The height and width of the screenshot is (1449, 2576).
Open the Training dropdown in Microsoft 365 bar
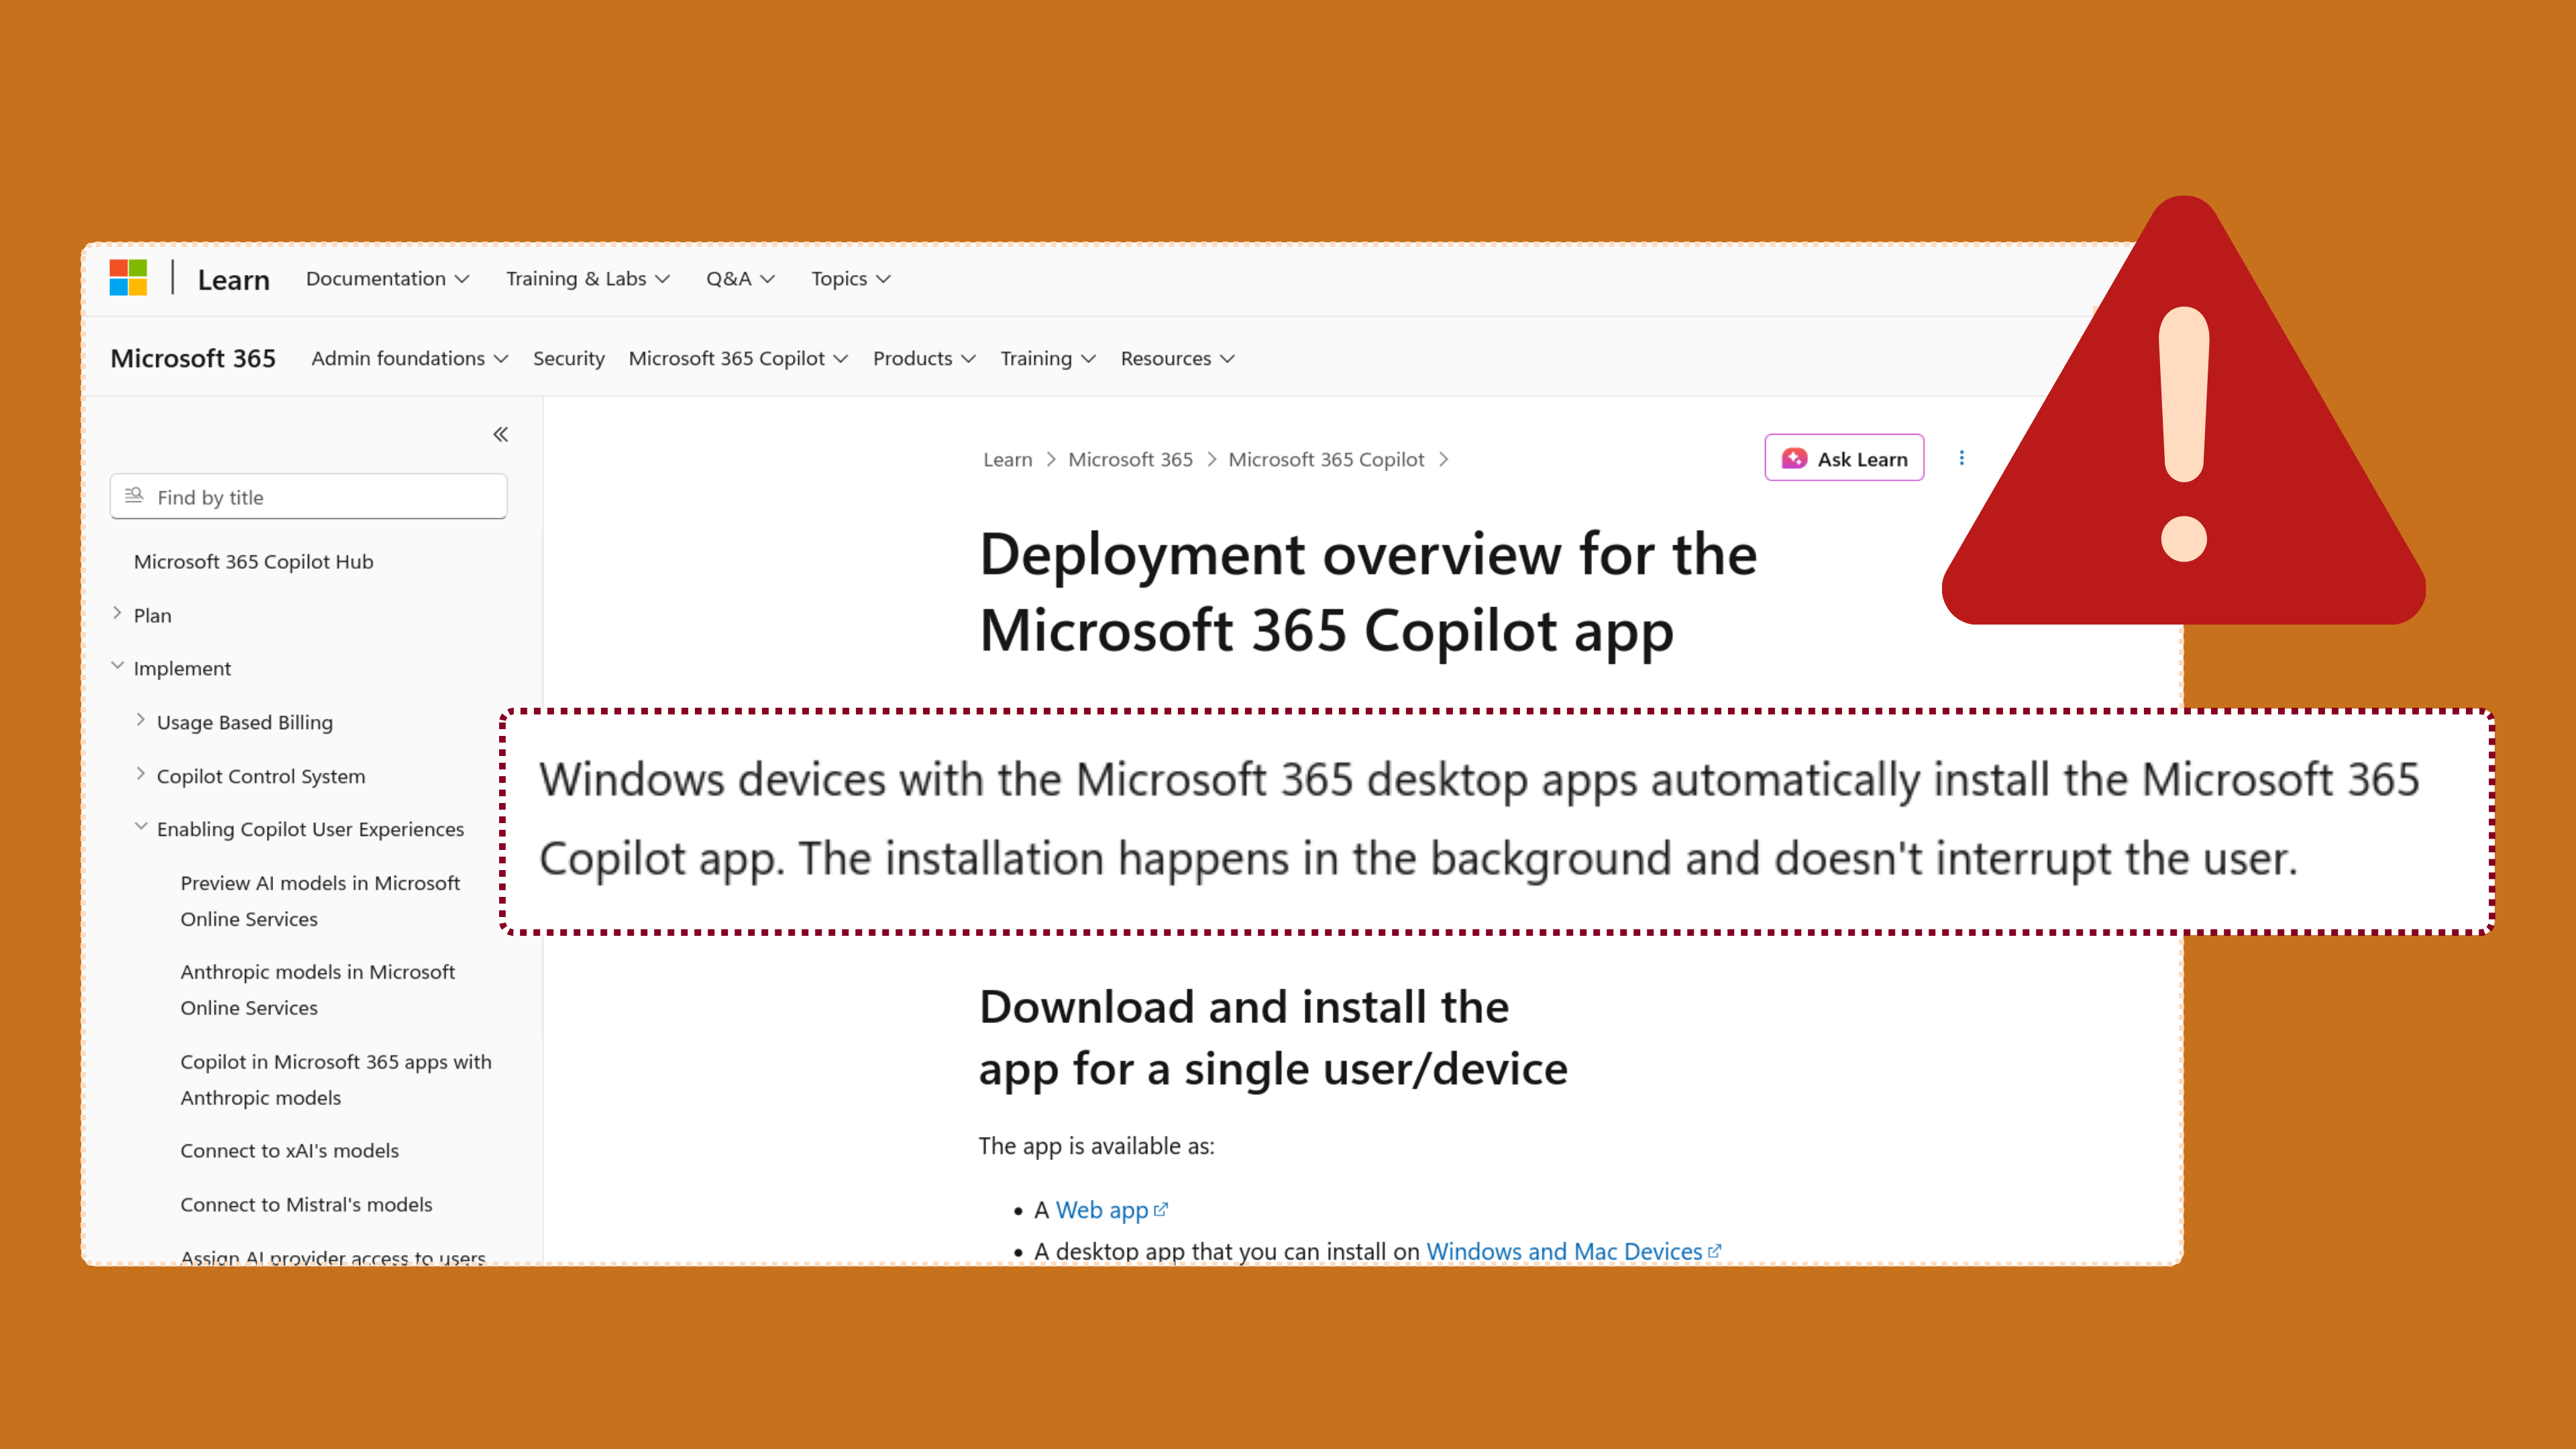click(x=1048, y=359)
